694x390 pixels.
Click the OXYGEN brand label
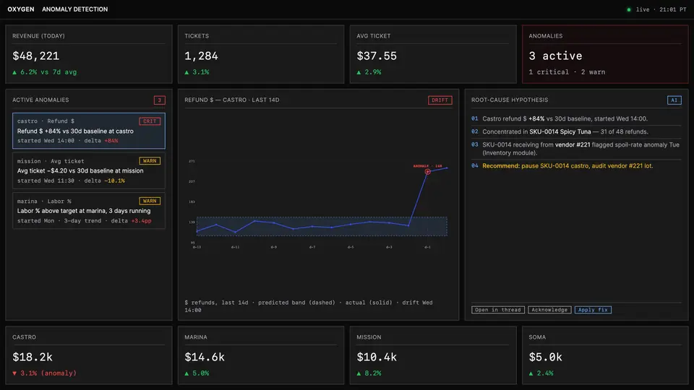(21, 9)
